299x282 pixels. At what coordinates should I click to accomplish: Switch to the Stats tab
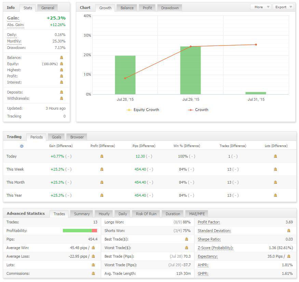coord(28,8)
